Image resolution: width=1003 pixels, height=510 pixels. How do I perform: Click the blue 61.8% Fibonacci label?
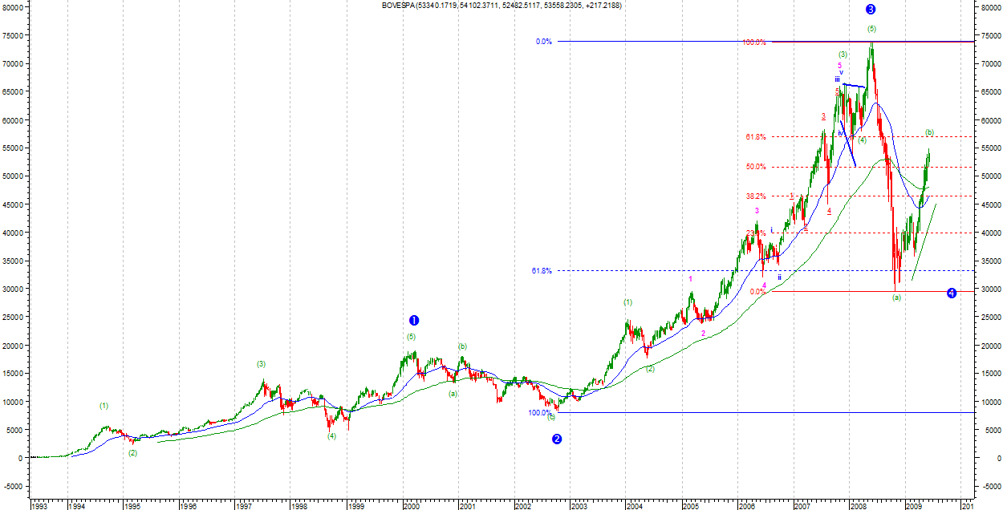point(541,271)
